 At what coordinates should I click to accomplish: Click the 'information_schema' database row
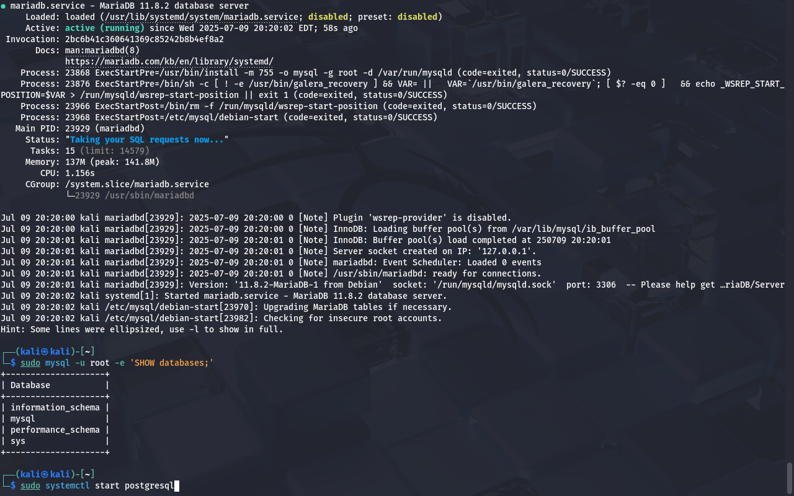click(x=55, y=407)
